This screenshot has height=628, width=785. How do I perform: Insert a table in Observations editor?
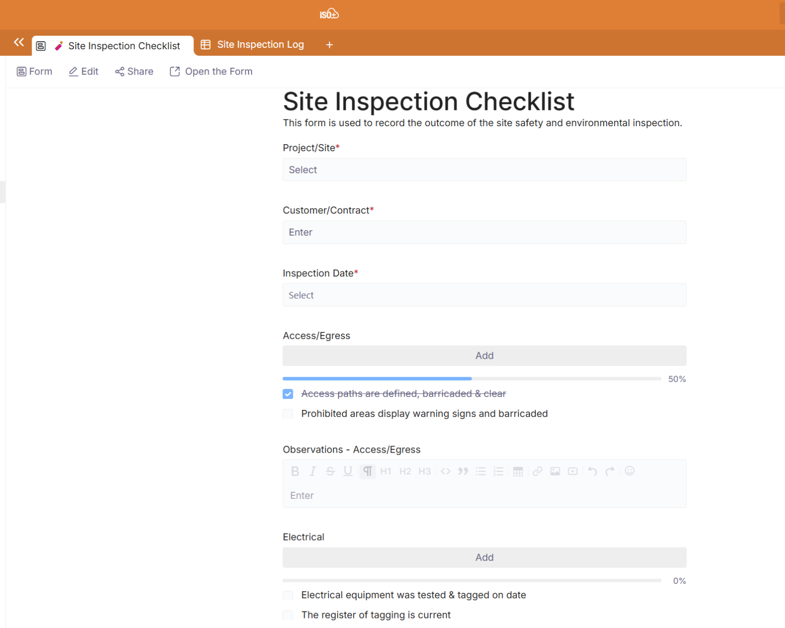click(518, 471)
